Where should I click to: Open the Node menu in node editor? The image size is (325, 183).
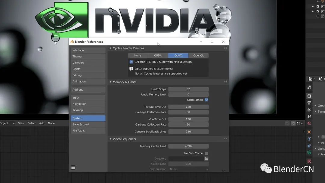tap(51, 123)
